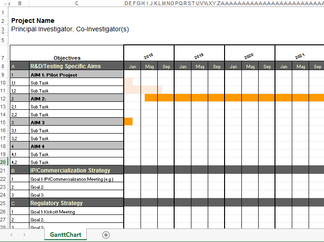Select the Regulatory Strategy section header
The height and width of the screenshot is (242, 324).
click(x=56, y=203)
